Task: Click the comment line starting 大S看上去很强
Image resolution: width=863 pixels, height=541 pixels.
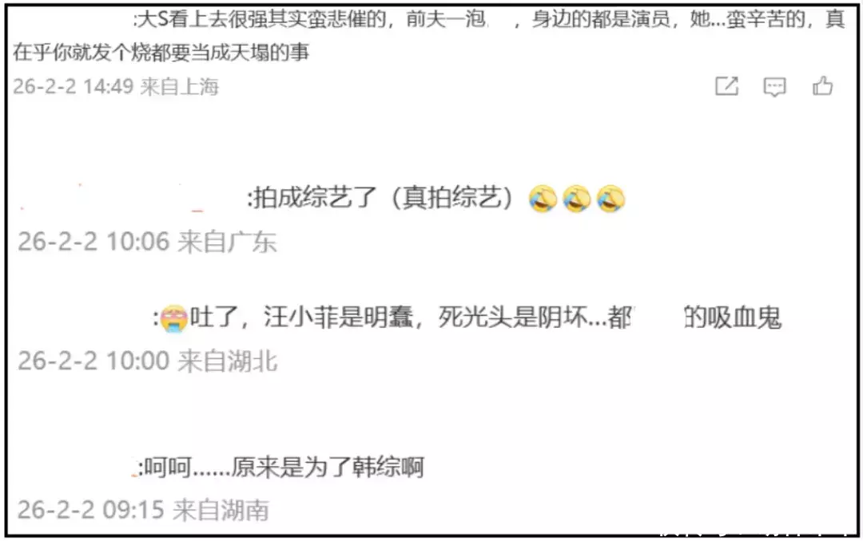Action: (489, 20)
